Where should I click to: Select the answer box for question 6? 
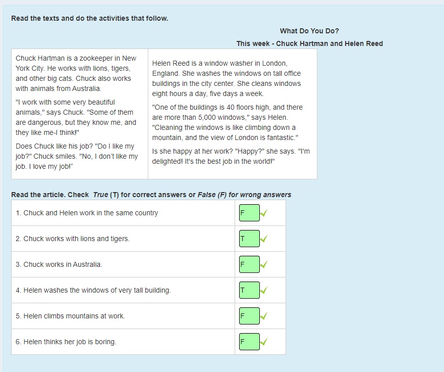(x=249, y=342)
